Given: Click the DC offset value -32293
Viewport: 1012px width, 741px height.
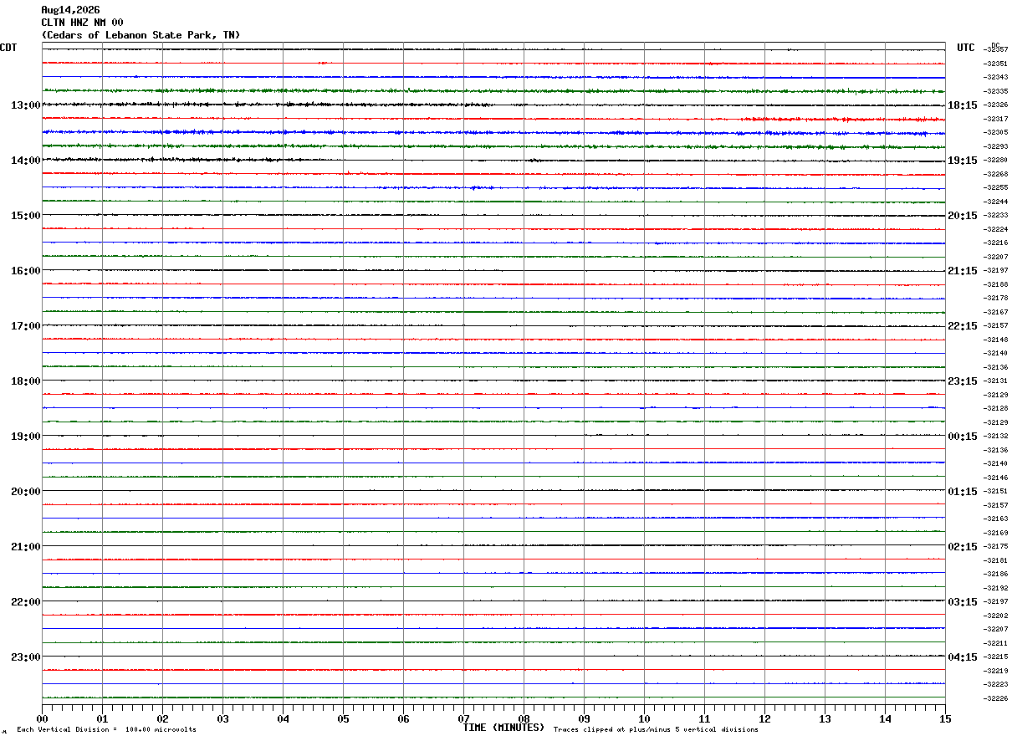Looking at the screenshot, I should coord(995,146).
